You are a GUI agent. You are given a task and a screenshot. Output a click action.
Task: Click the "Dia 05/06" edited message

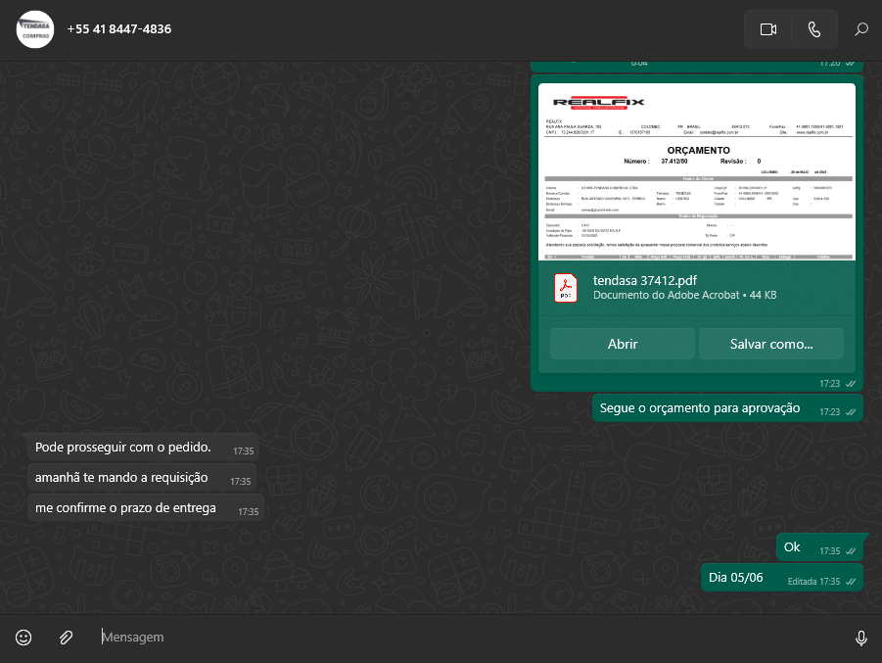pos(736,578)
